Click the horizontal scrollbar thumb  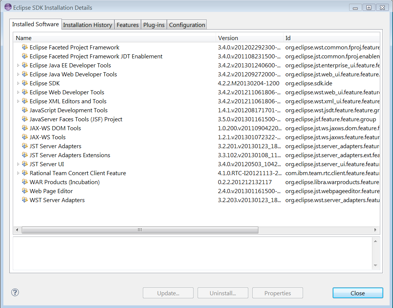pyautogui.click(x=140, y=230)
